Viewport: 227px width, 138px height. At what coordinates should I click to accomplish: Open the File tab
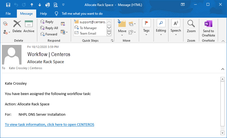8,14
